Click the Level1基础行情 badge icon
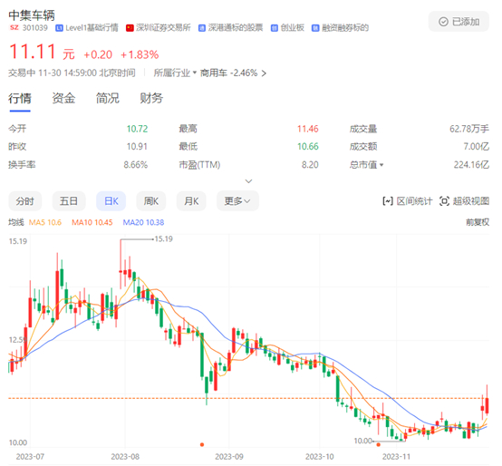The image size is (502, 466). click(59, 28)
